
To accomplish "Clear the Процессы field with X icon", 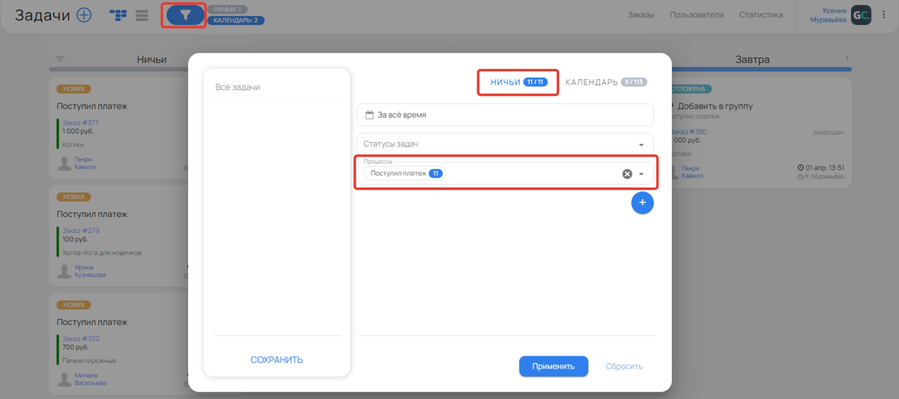I will [x=627, y=174].
